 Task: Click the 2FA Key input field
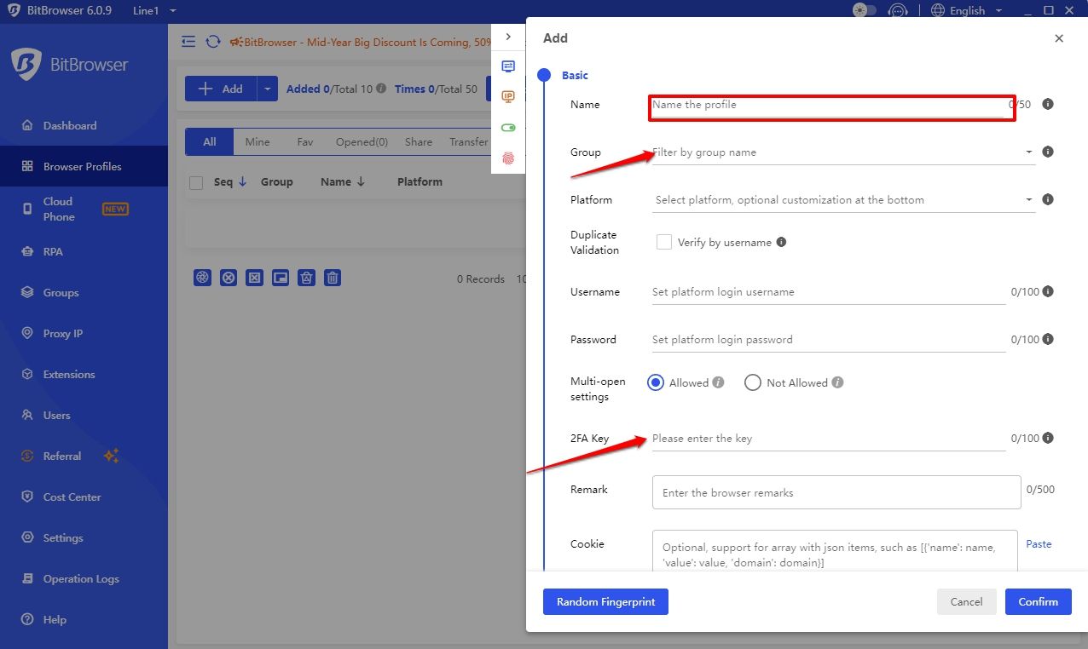(x=828, y=439)
